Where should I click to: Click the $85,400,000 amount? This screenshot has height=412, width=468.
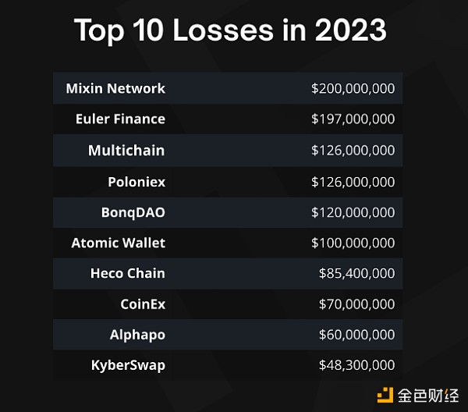[356, 273]
